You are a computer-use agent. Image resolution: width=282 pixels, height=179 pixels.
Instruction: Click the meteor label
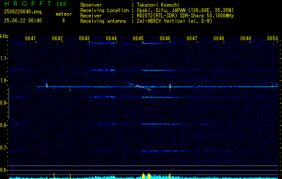(64, 14)
